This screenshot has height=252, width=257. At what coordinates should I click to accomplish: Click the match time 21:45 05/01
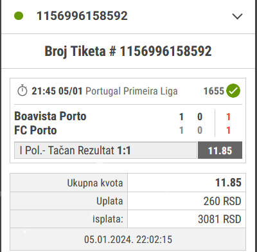point(57,91)
